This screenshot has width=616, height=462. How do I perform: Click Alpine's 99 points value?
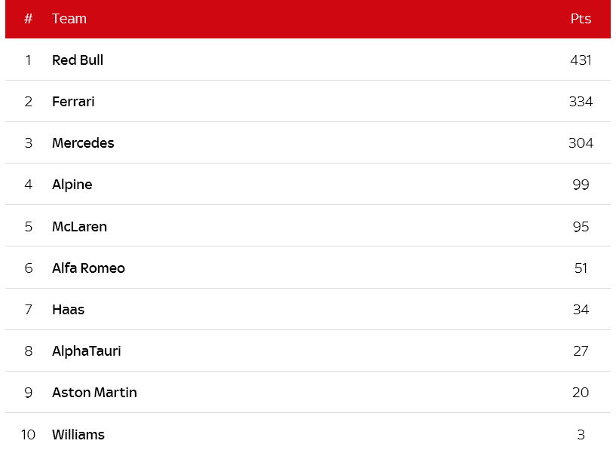click(x=581, y=185)
